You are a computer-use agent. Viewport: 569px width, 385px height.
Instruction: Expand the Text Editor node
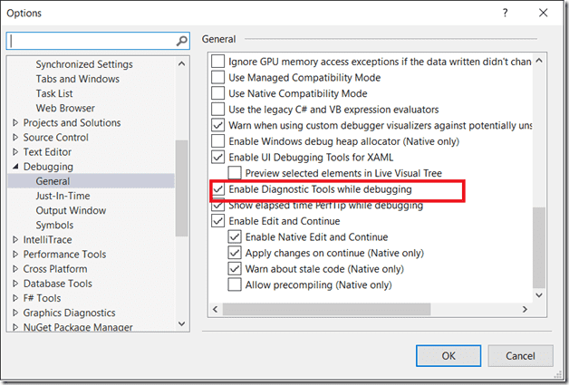(x=15, y=152)
